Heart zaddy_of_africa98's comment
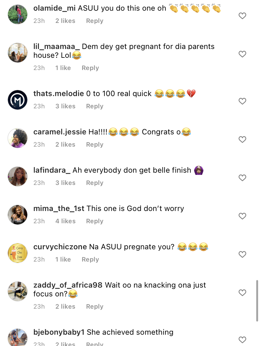This screenshot has width=260, height=346. coord(242,293)
